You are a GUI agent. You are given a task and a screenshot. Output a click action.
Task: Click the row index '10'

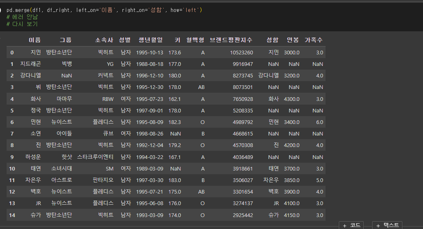(x=12, y=169)
